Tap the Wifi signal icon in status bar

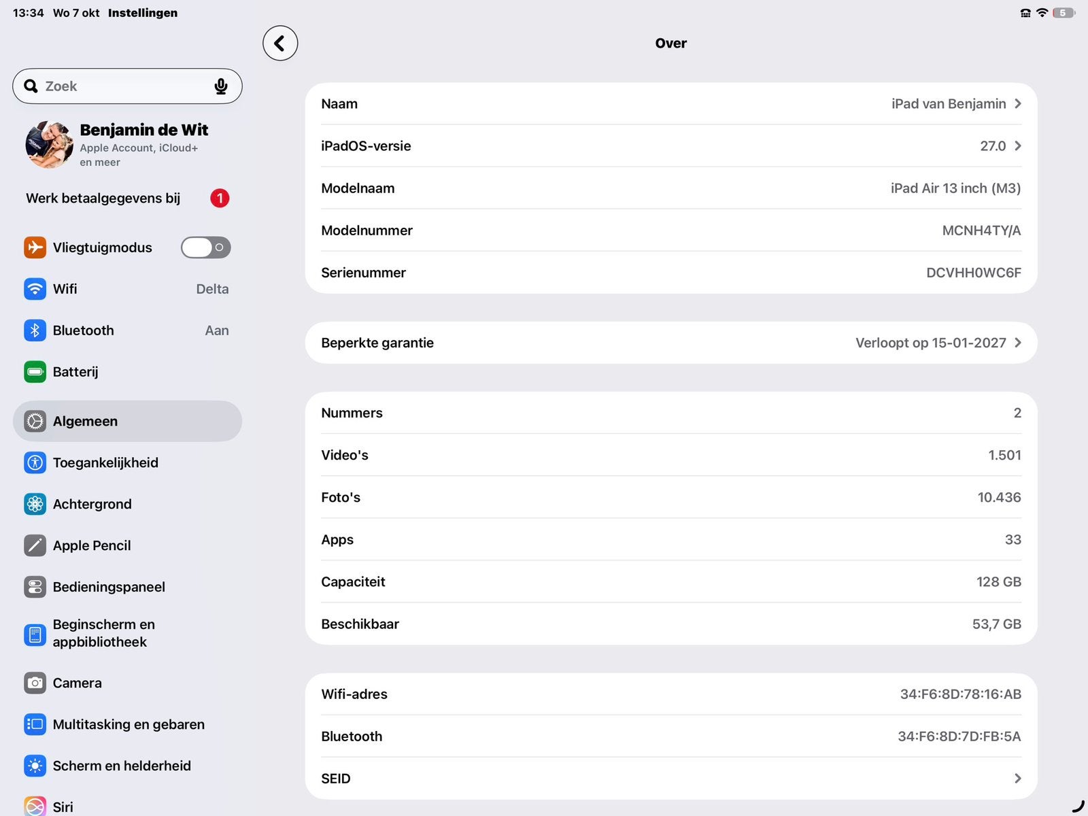click(1042, 13)
